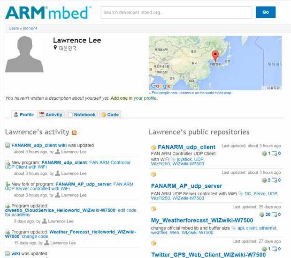
Task: Click the red map marker on Korea
Action: tap(215, 56)
